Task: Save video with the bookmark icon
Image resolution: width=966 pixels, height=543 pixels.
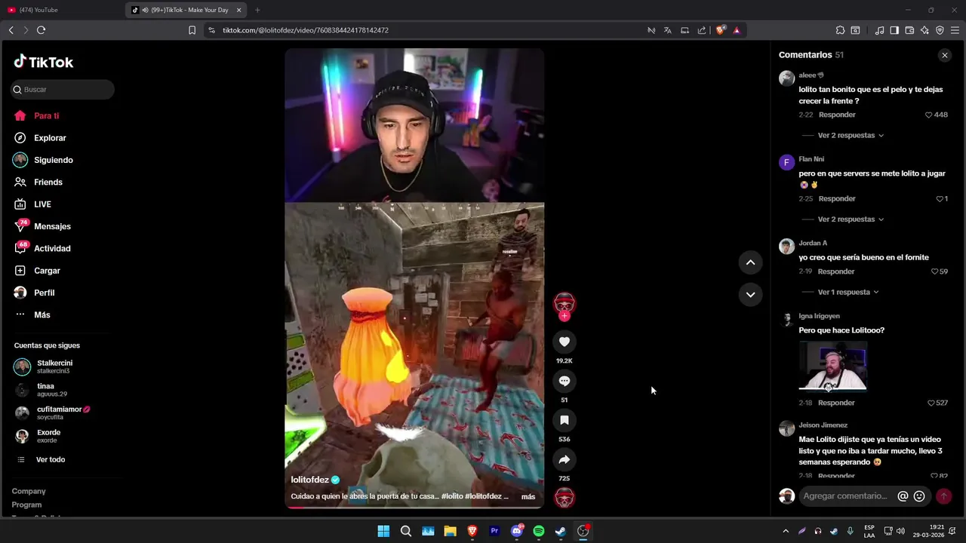Action: pos(564,420)
